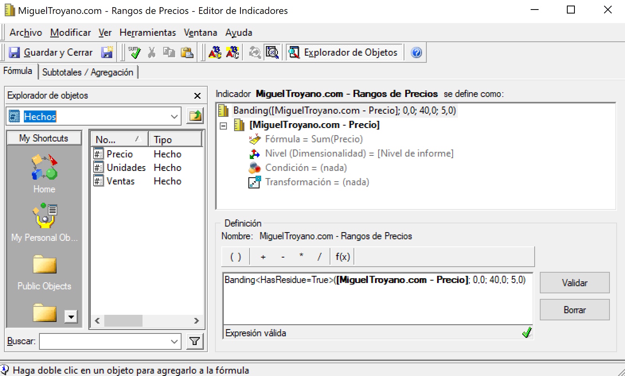Screen dimensions: 625x376
Task: Click the green valid-expression checkmark icon
Action: coord(527,332)
